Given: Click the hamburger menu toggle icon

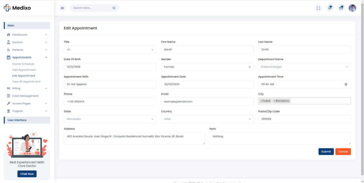Looking at the screenshot, I should tap(62, 8).
